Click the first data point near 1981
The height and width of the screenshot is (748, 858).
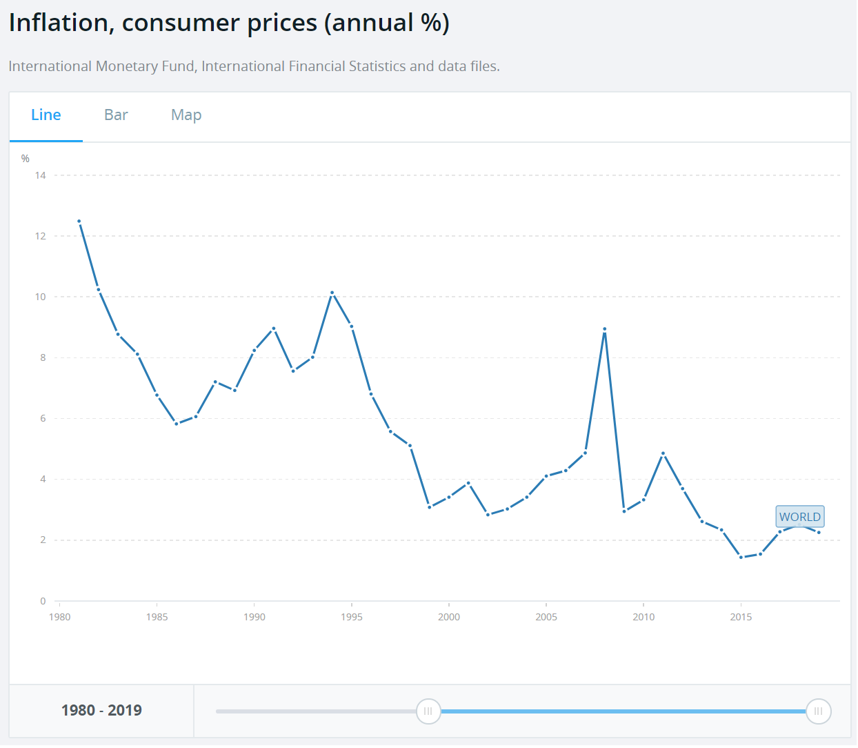79,220
